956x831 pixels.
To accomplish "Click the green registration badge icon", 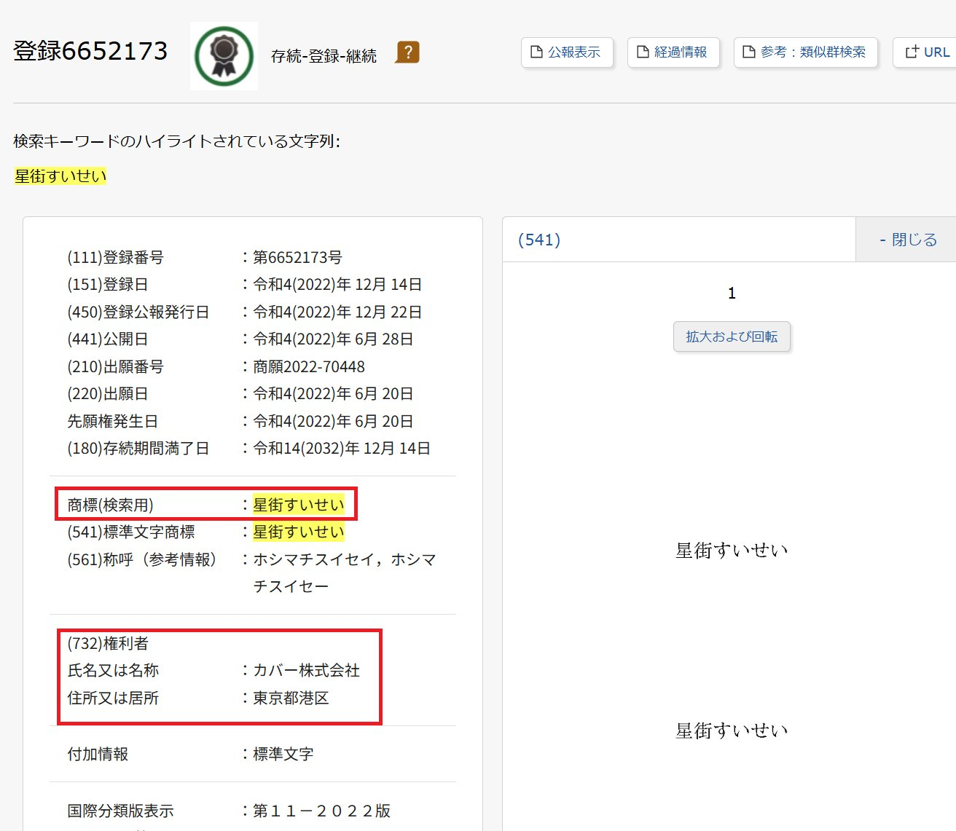I will (x=224, y=56).
